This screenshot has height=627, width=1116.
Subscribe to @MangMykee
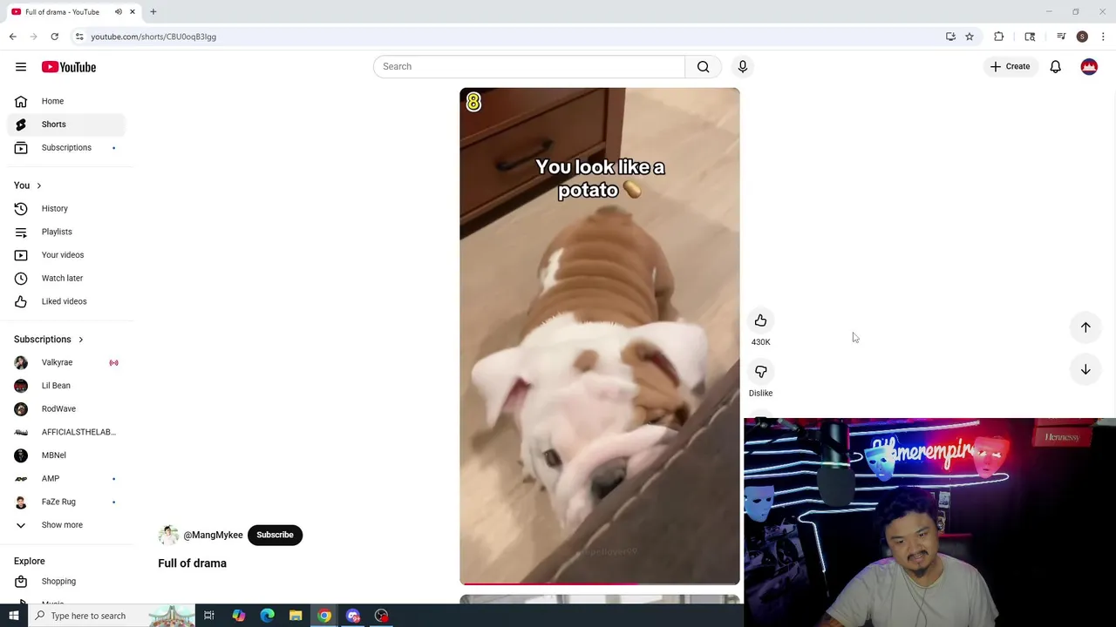pos(275,535)
